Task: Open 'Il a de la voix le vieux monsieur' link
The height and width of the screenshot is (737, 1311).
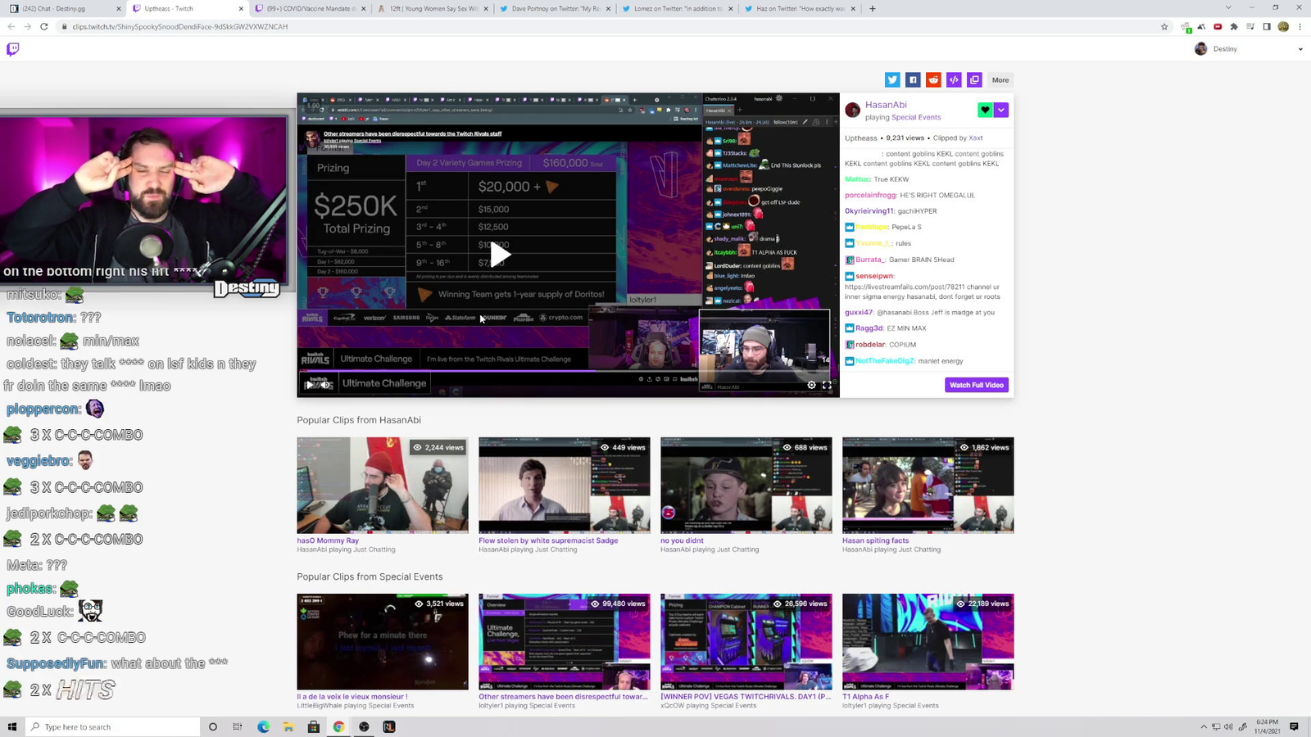Action: [x=352, y=697]
